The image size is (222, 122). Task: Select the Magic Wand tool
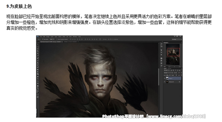(38, 51)
